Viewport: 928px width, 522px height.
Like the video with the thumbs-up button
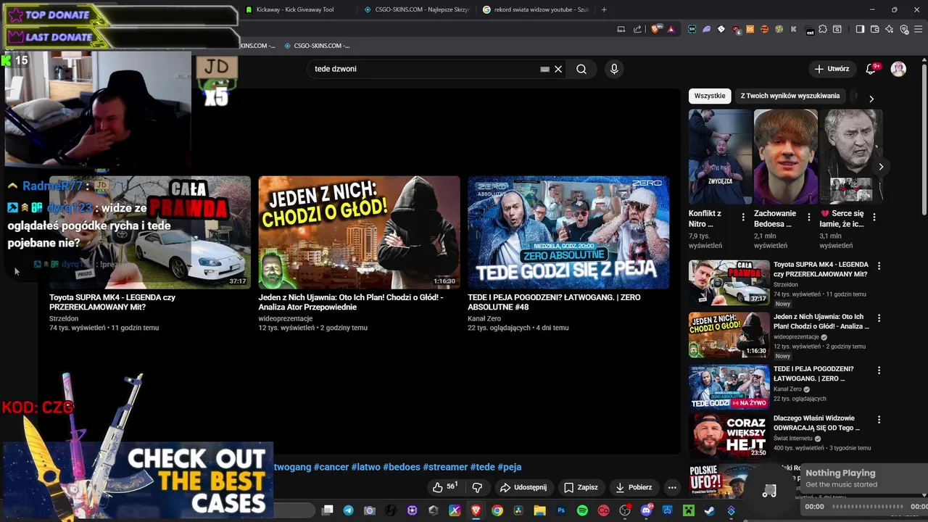tap(445, 487)
